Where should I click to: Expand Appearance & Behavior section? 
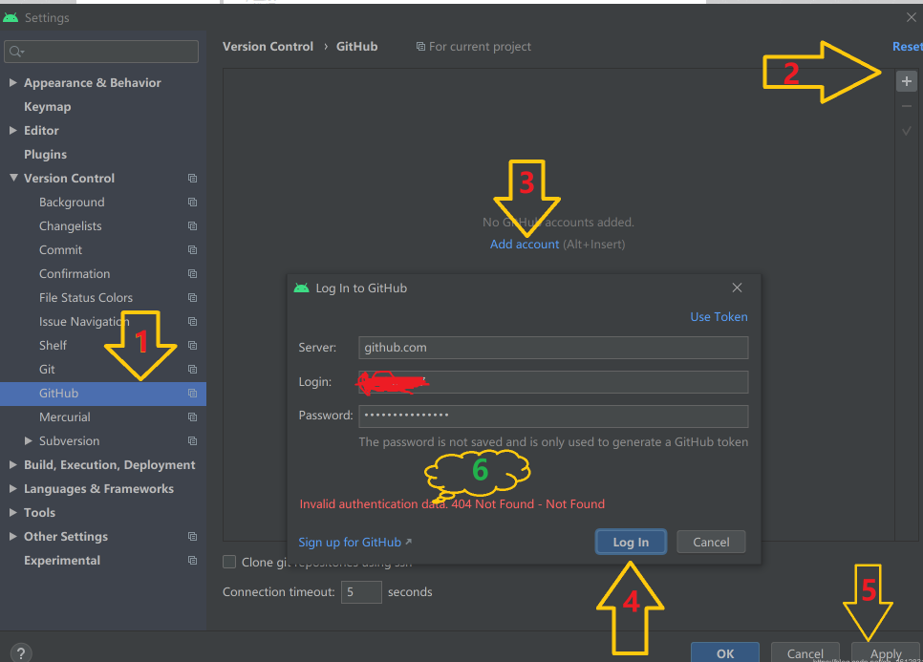[x=13, y=82]
